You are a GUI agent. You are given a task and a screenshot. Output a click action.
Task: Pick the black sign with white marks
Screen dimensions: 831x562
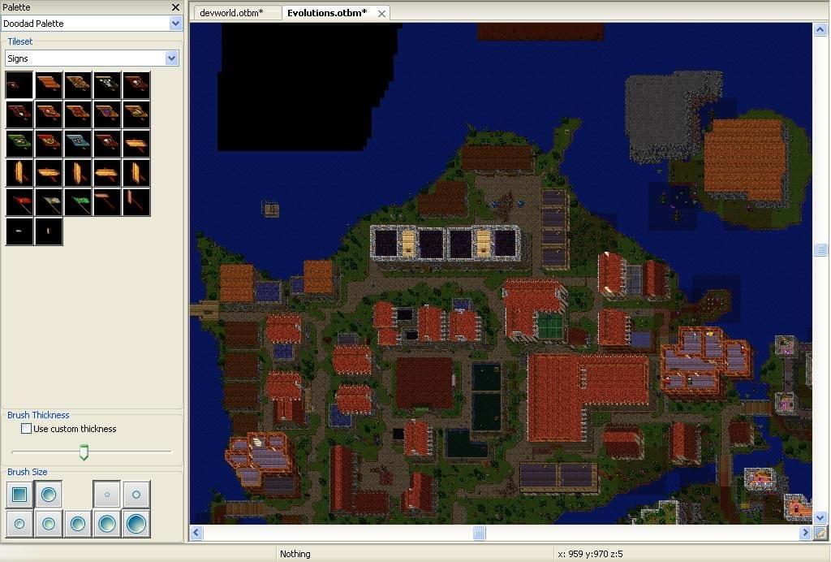[107, 84]
